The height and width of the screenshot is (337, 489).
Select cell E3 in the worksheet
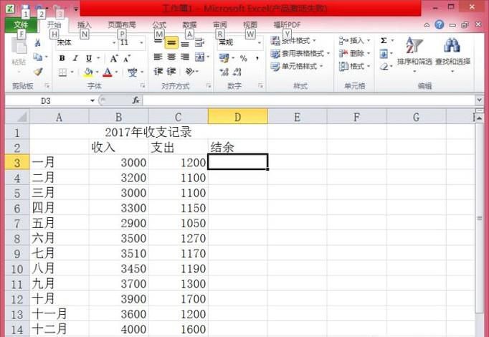297,162
